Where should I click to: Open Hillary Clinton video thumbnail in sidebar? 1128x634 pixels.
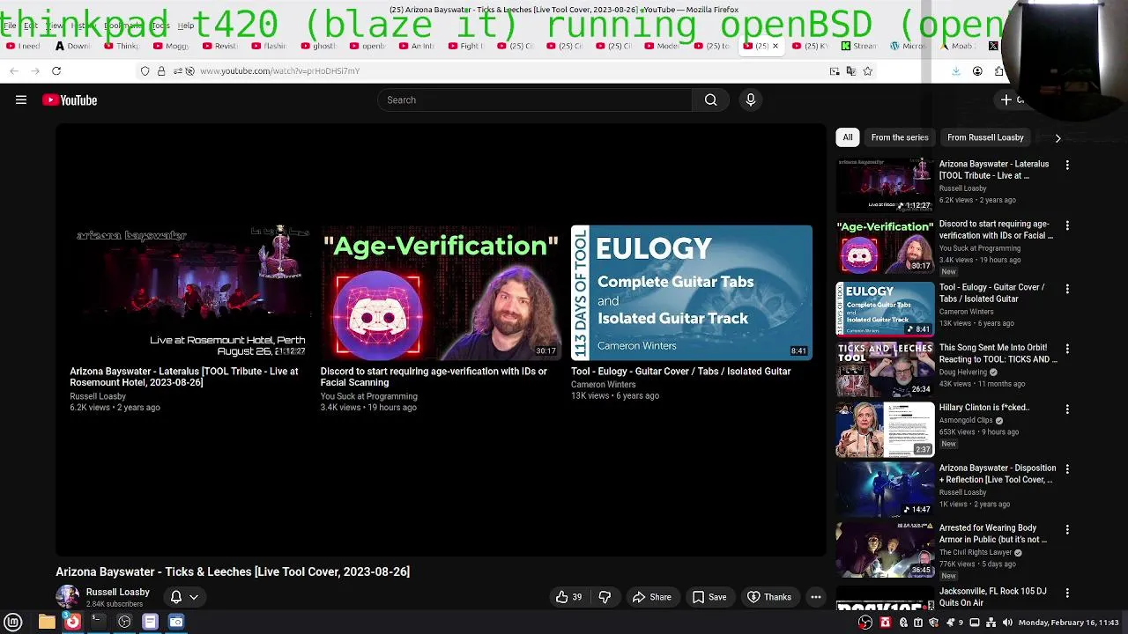tap(885, 430)
